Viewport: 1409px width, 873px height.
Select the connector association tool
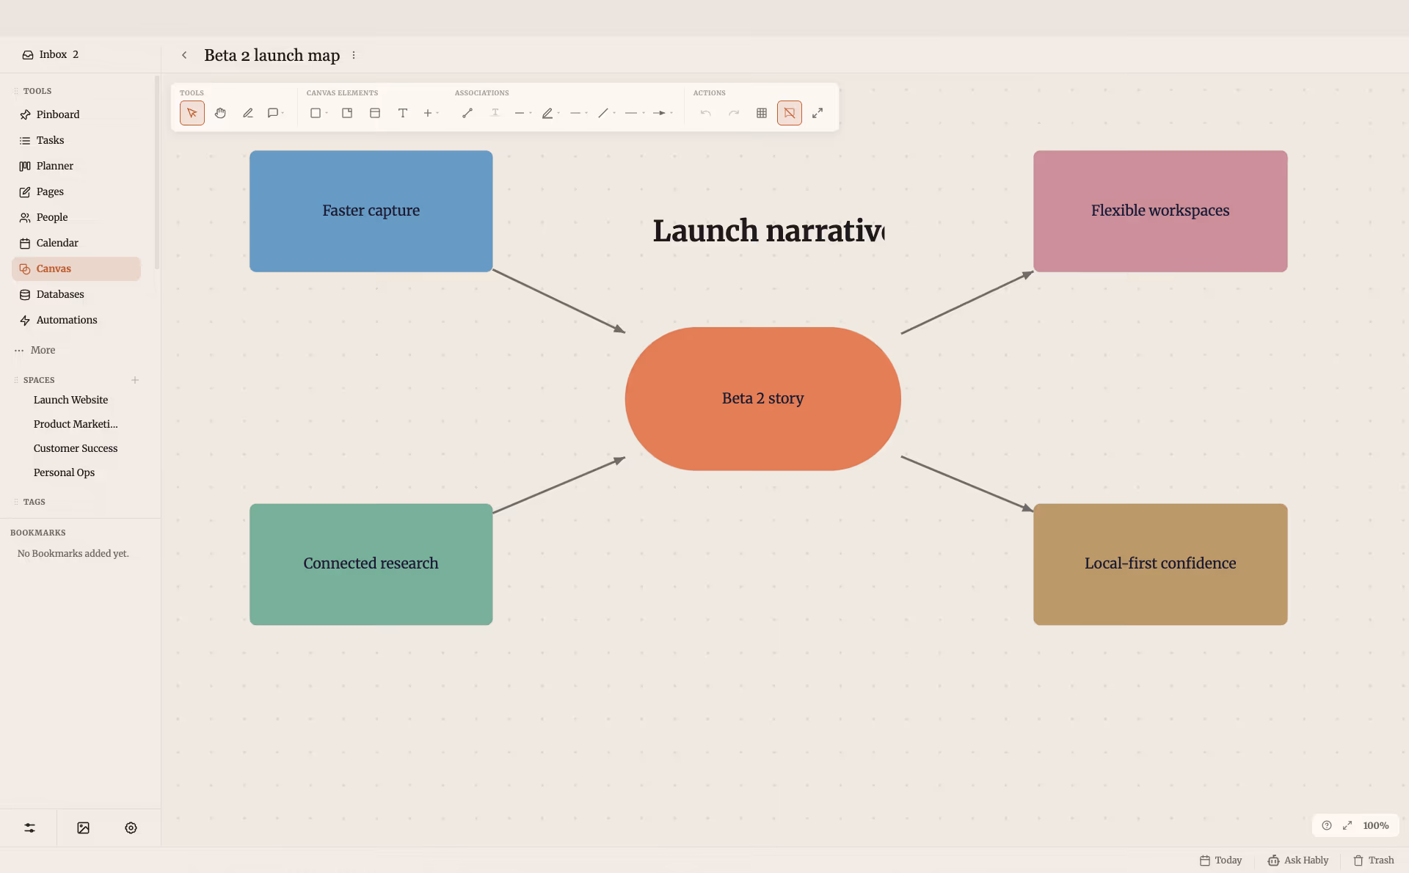coord(467,113)
